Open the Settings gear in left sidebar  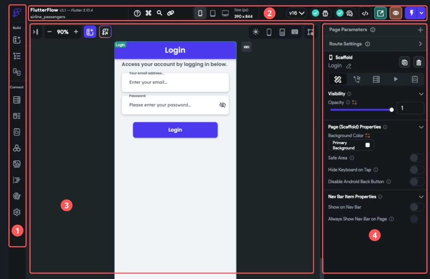click(x=17, y=212)
